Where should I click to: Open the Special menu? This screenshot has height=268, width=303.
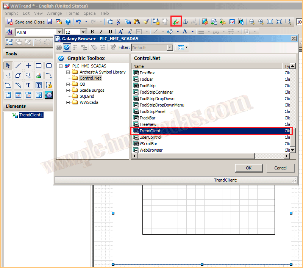coord(90,13)
